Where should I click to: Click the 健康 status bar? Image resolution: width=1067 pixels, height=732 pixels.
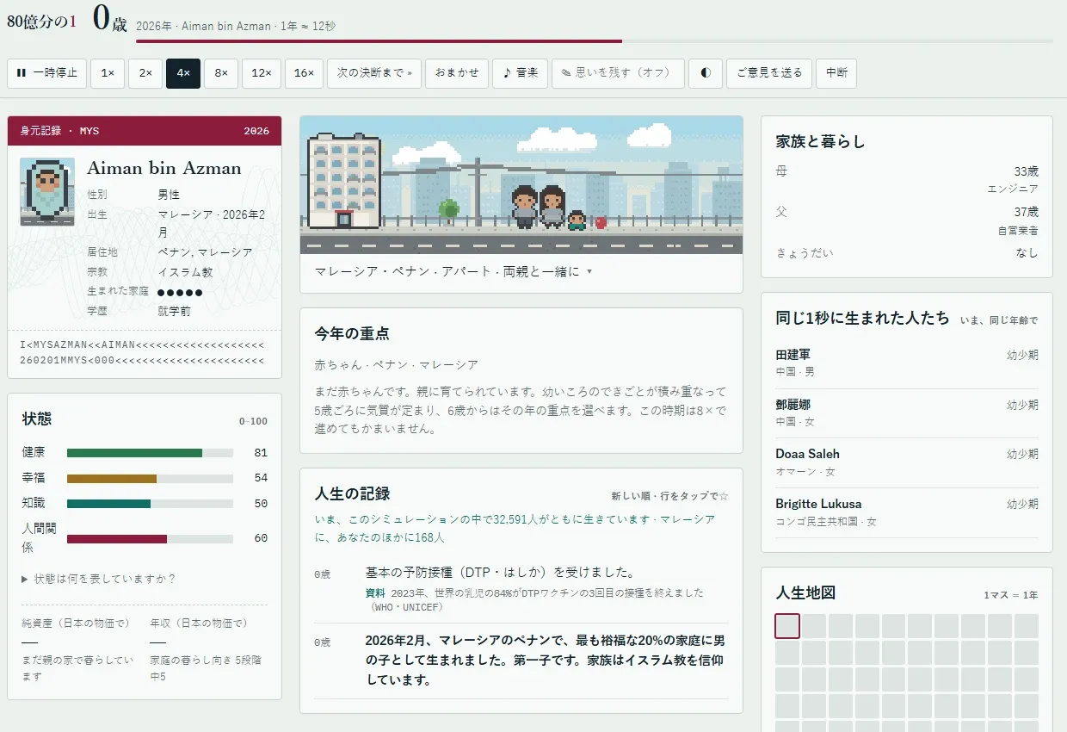[150, 452]
